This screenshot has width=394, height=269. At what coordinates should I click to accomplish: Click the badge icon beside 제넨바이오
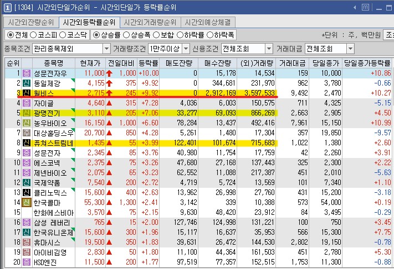27,172
